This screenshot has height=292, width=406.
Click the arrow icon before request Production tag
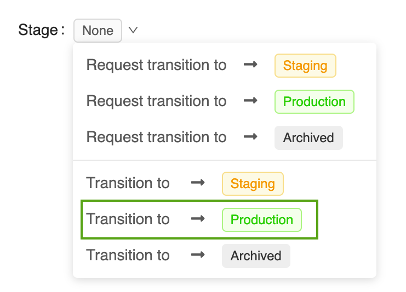pos(250,101)
